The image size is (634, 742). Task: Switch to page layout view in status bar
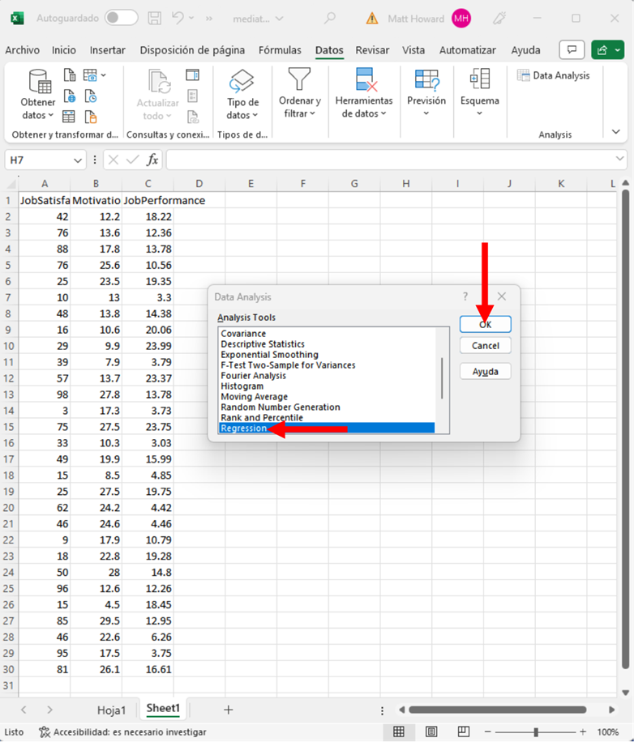[x=431, y=731]
